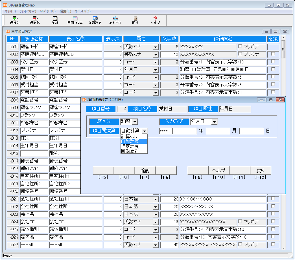This screenshot has height=260, width=295.
Task: Click the 戻り button above [F12]
Action: [261, 171]
